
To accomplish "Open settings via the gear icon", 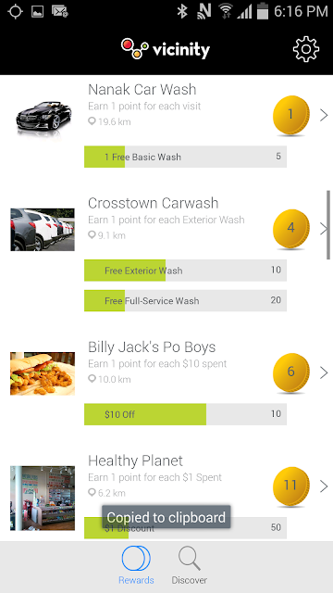I will 306,49.
